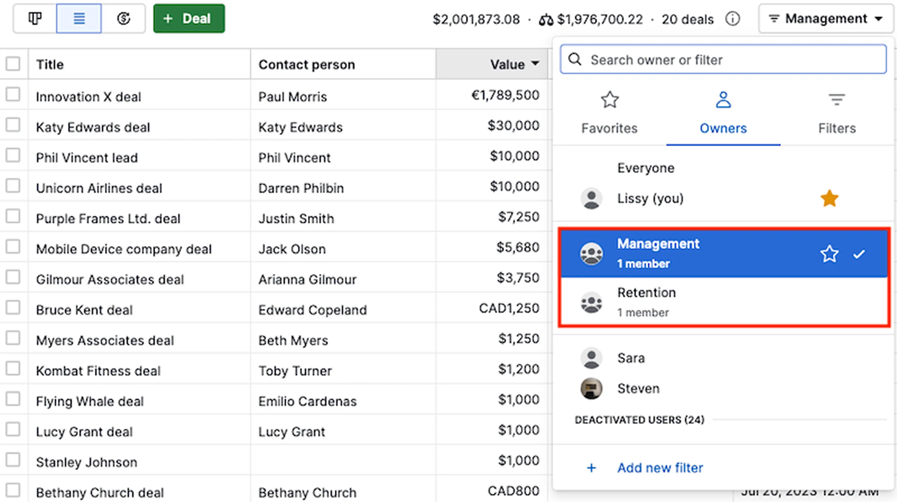
Task: Star the Management filter using its white star
Action: coord(829,254)
